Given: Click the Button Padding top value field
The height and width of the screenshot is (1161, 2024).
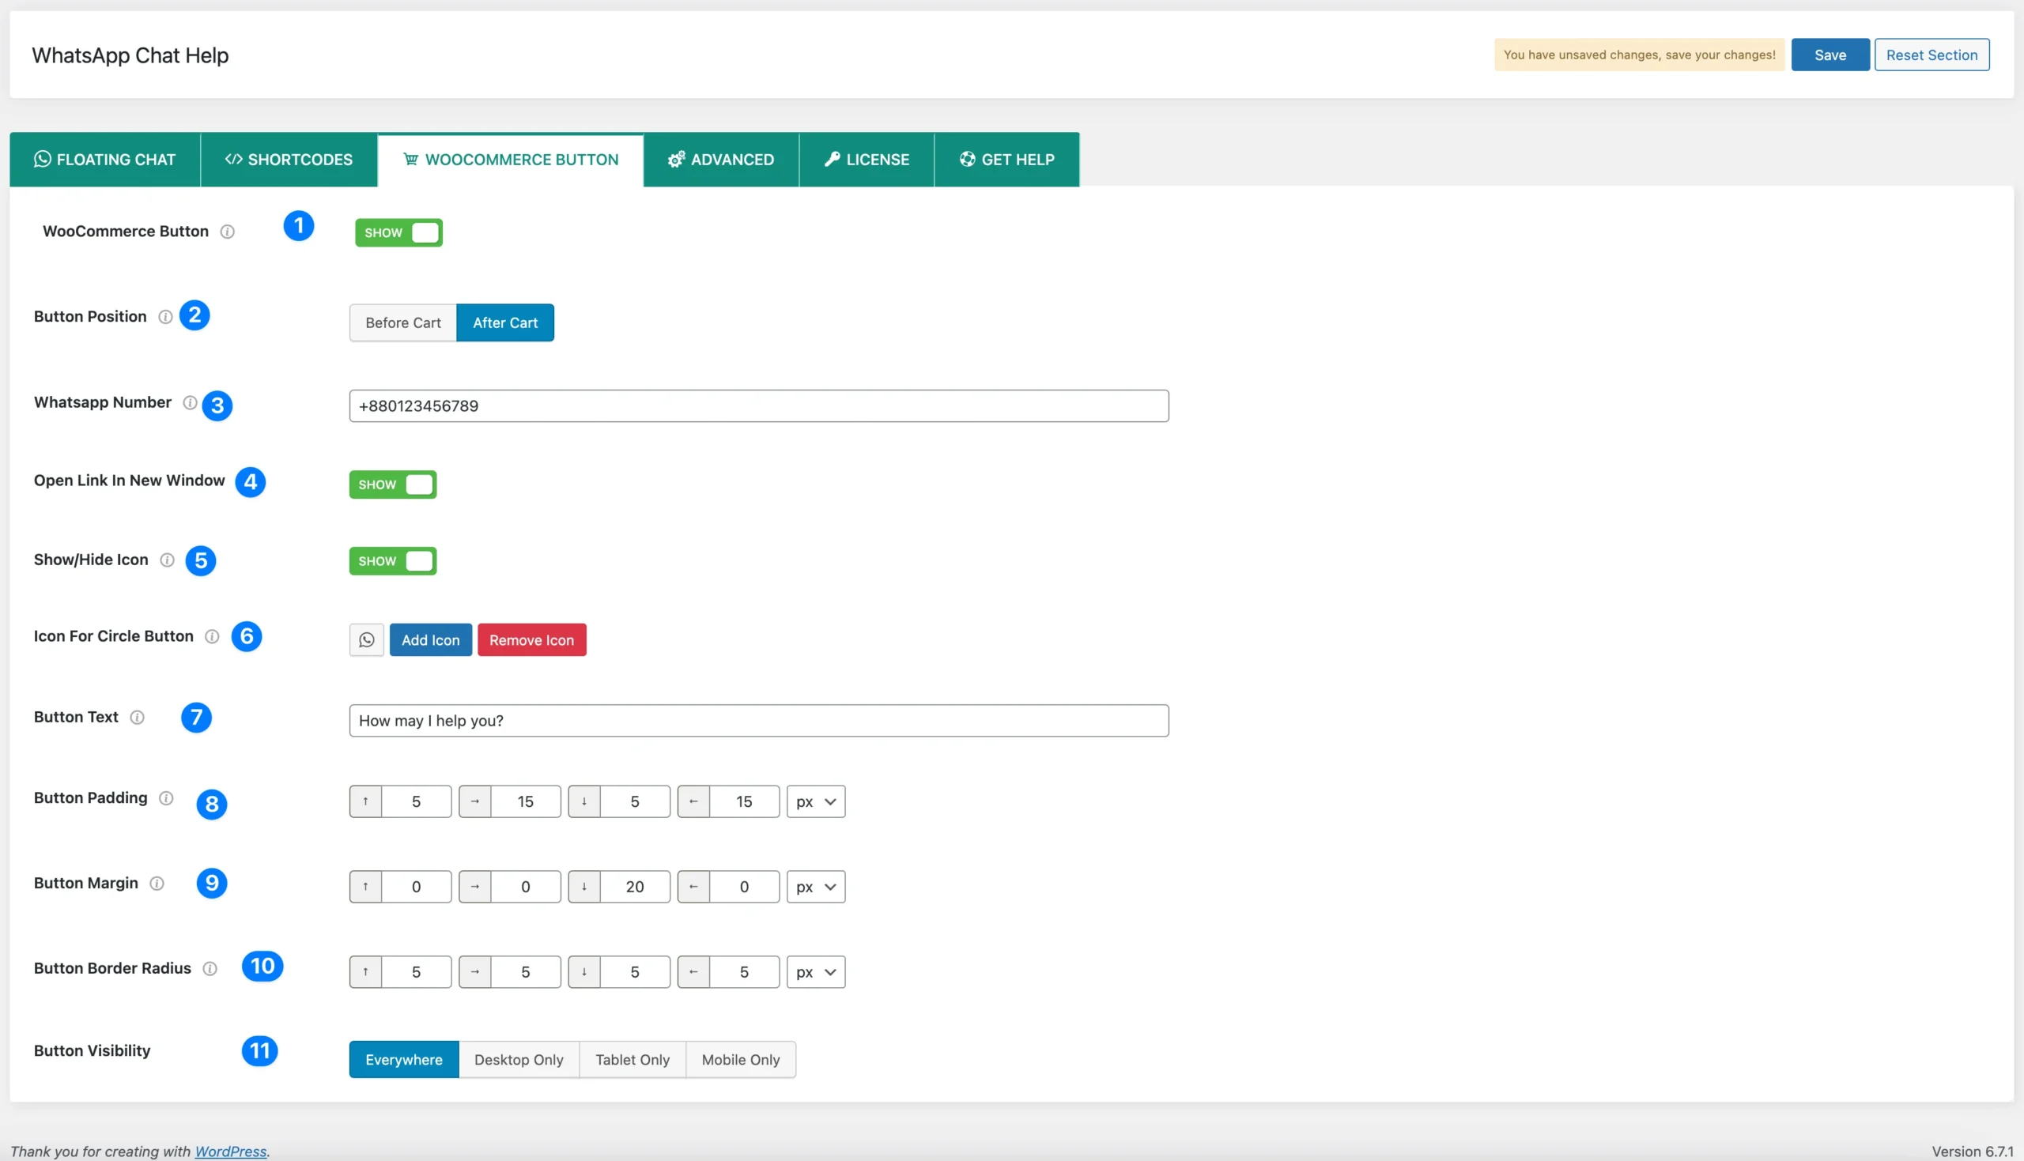Looking at the screenshot, I should click(x=417, y=801).
